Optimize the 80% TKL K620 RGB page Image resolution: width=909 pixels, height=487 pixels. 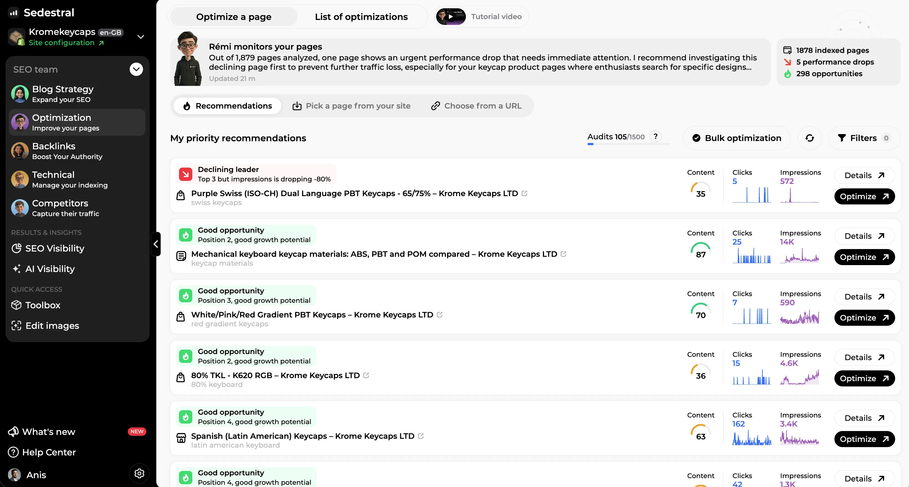(865, 378)
